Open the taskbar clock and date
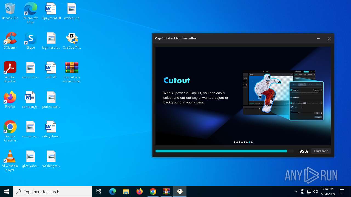Viewport: 351px width, 197px height. tap(328, 192)
